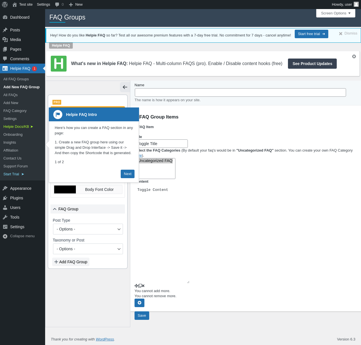Focus the Name input field
Viewport: 361px width, 345px height.
tap(240, 92)
